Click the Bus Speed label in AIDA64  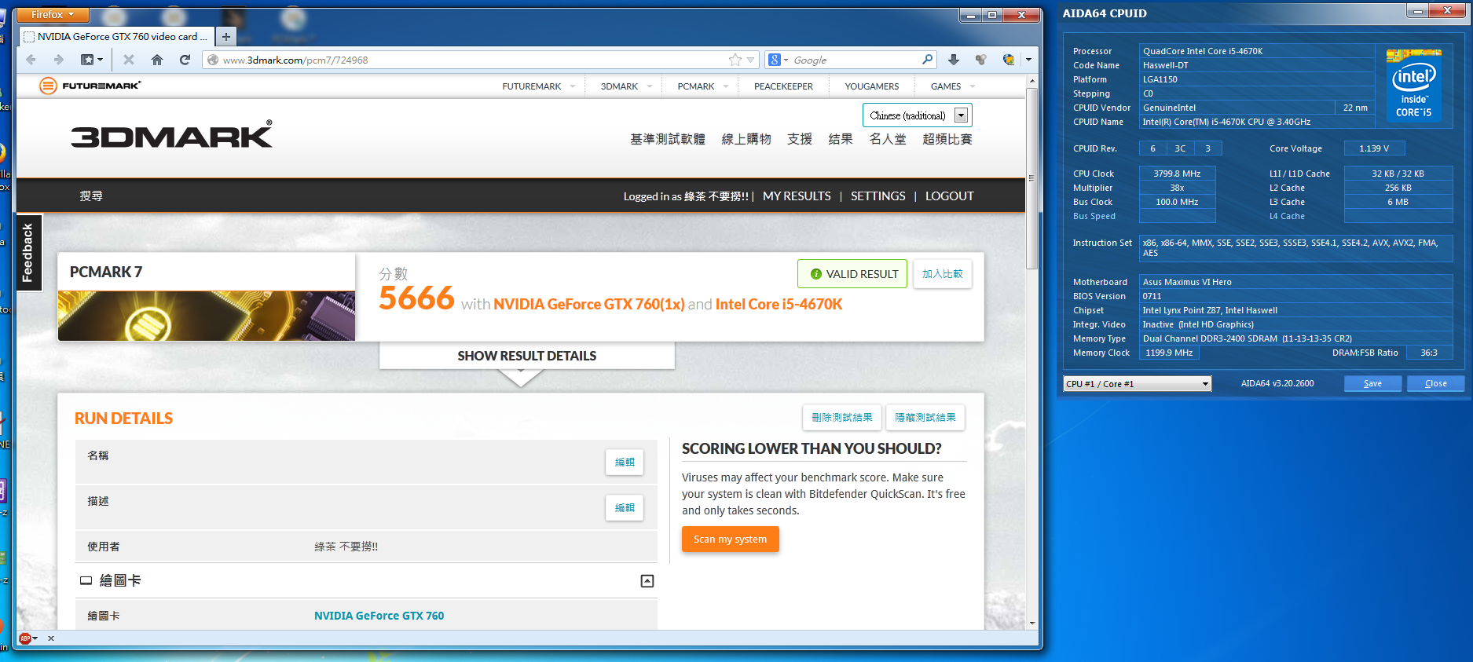pos(1094,217)
